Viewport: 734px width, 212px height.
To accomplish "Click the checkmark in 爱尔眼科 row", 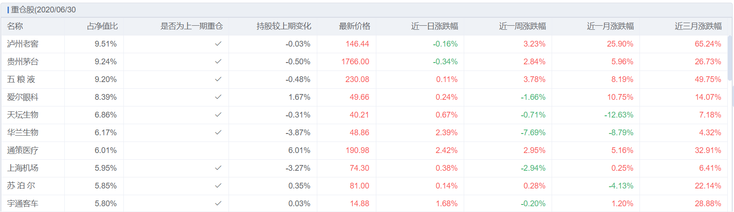I will pos(218,97).
